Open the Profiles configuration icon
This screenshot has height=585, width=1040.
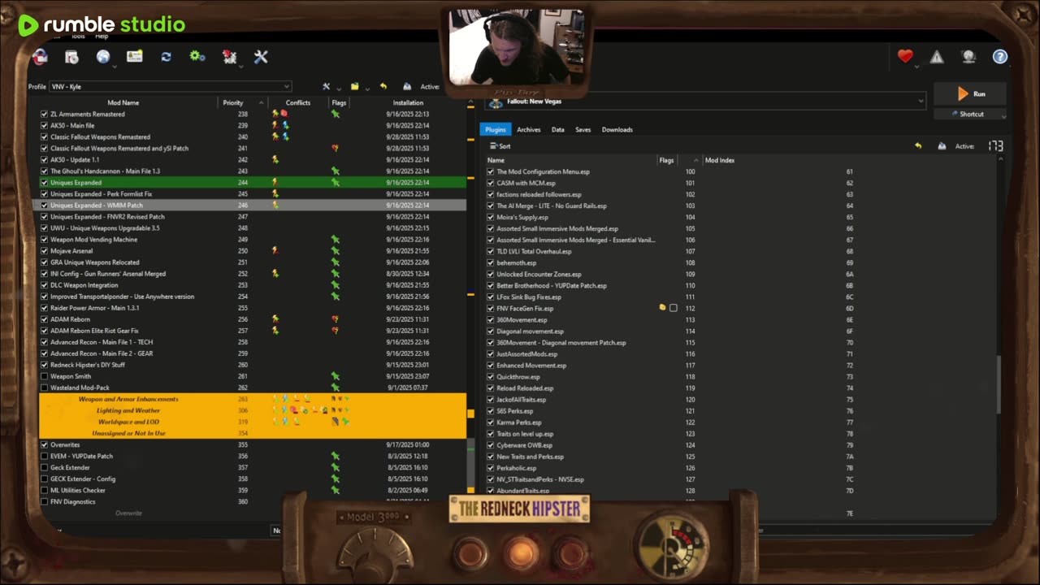point(135,56)
